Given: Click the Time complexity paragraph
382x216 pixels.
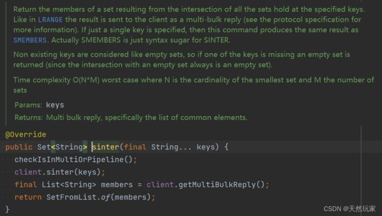Looking at the screenshot, I should [194, 85].
